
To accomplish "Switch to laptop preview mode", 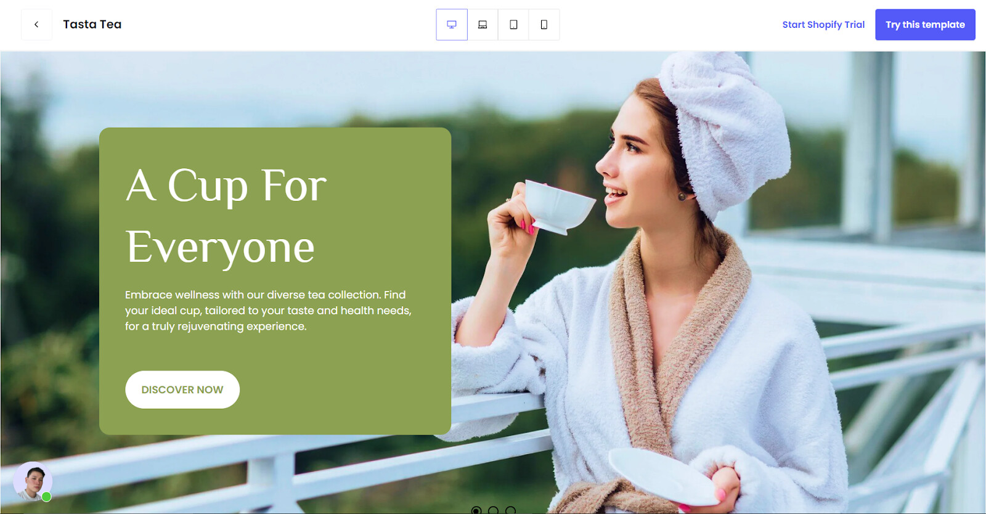I will pos(483,25).
